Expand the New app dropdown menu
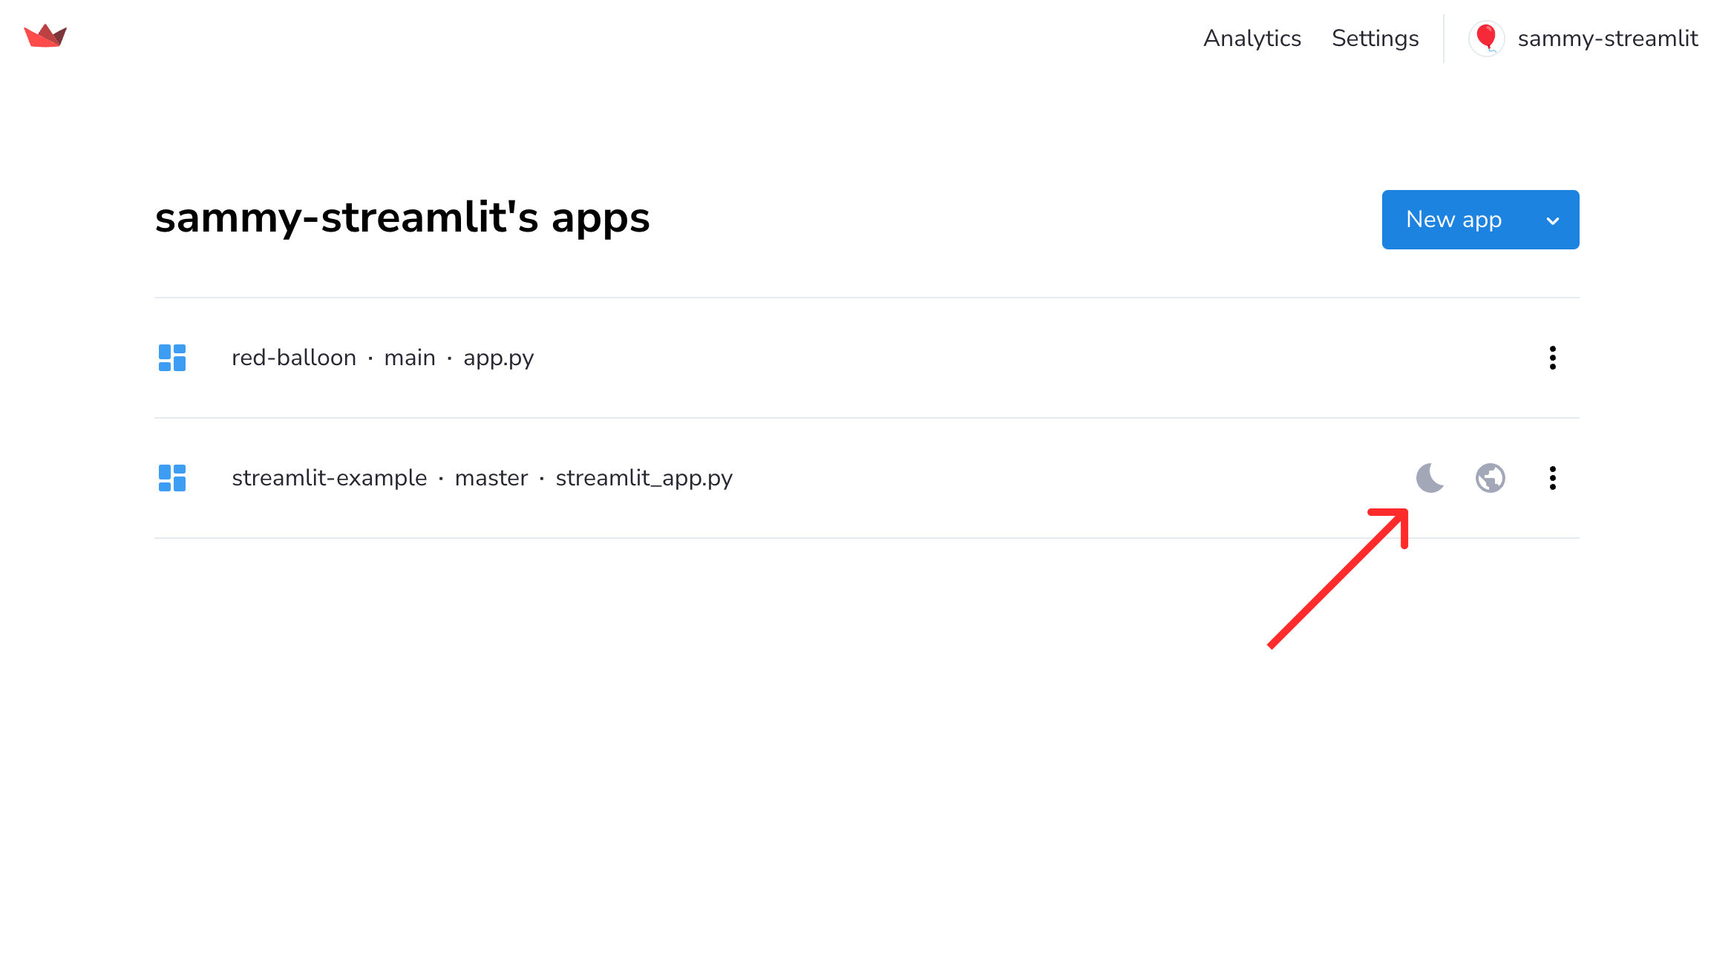Viewport: 1734px width, 953px height. 1554,220
